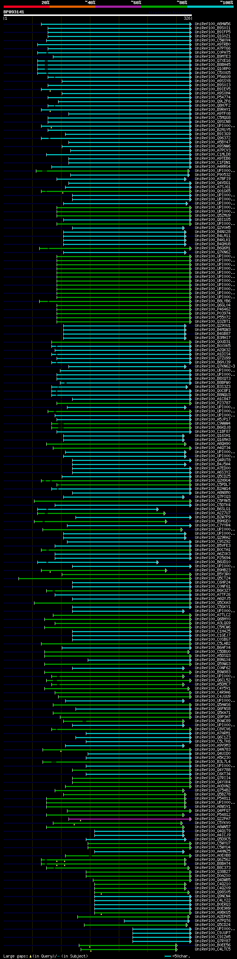Click the query name BP093141

click(x=14, y=12)
